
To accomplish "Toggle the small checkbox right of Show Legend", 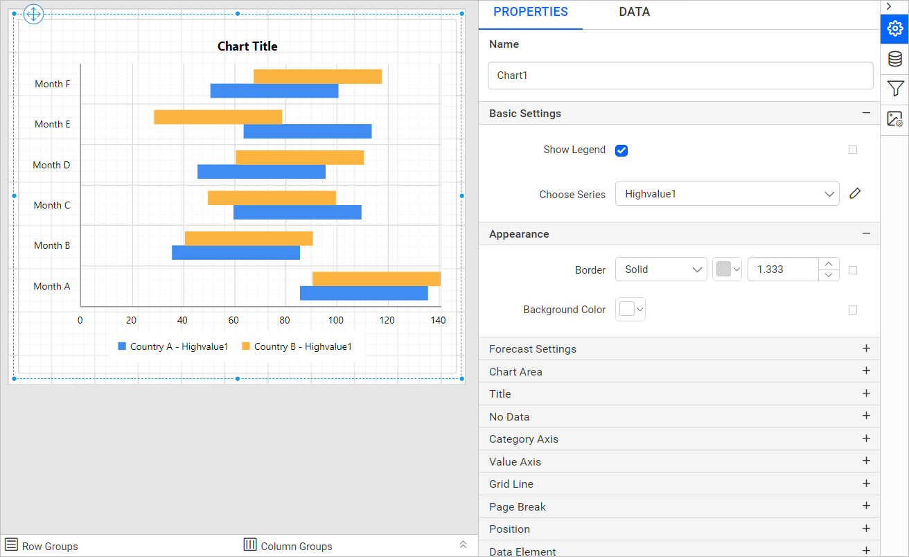I will (853, 150).
